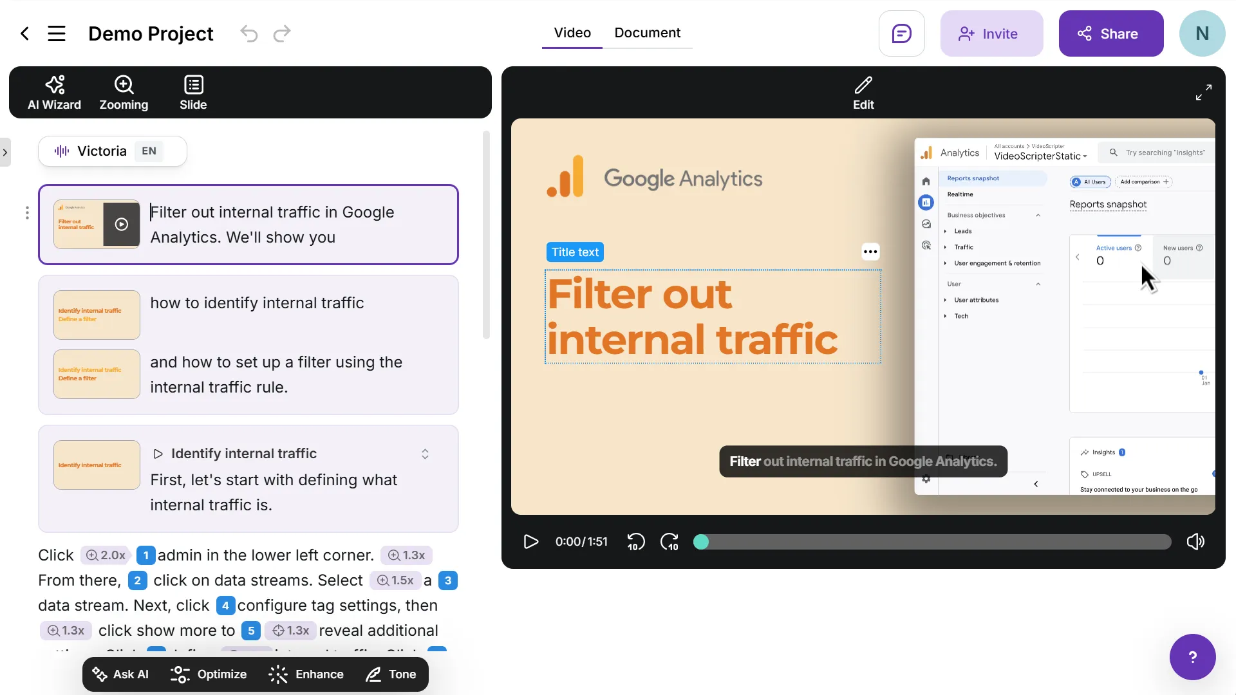1236x695 pixels.
Task: Click the video progress slider handle
Action: point(701,542)
